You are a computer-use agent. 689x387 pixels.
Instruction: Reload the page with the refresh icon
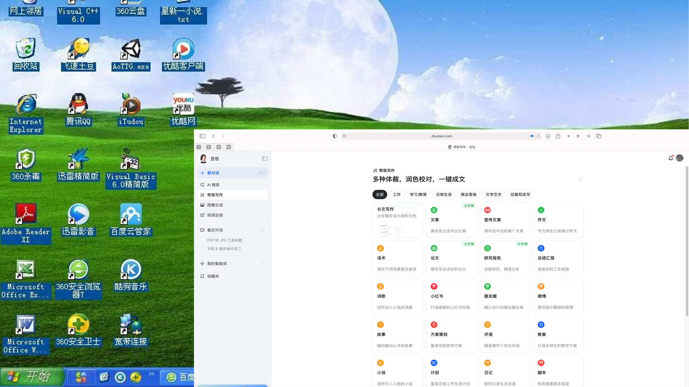tap(538, 136)
